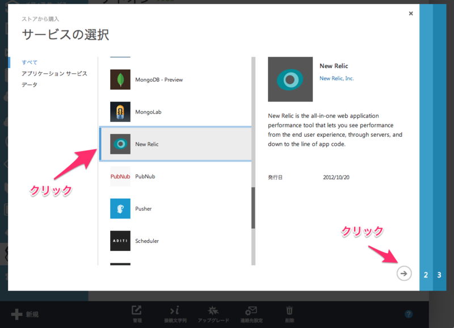This screenshot has width=454, height=328.
Task: Click the New Relic eye icon in the list
Action: click(120, 144)
